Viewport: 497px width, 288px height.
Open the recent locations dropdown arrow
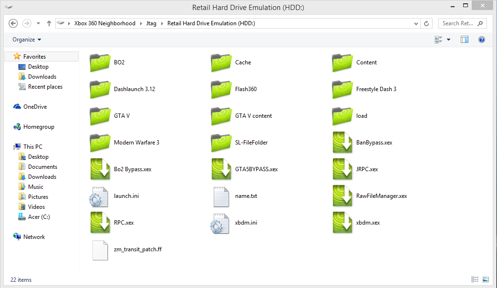click(38, 23)
